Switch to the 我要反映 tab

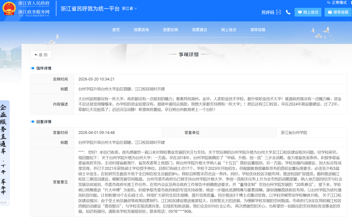point(170,29)
